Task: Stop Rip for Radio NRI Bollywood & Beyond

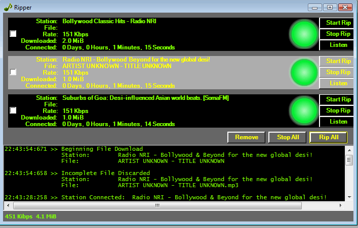Action: (x=337, y=72)
